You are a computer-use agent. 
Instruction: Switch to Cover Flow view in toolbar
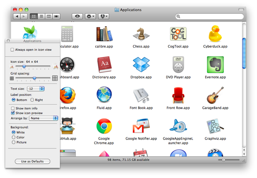coord(57,16)
